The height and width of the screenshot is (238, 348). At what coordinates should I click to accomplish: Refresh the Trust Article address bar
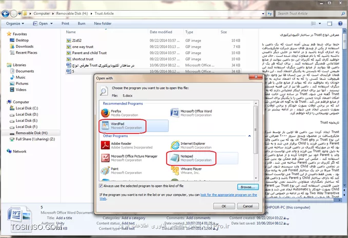coord(269,14)
